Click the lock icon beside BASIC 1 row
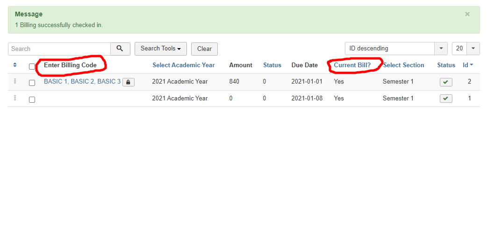Viewport: 487px width, 226px height. coord(128,82)
